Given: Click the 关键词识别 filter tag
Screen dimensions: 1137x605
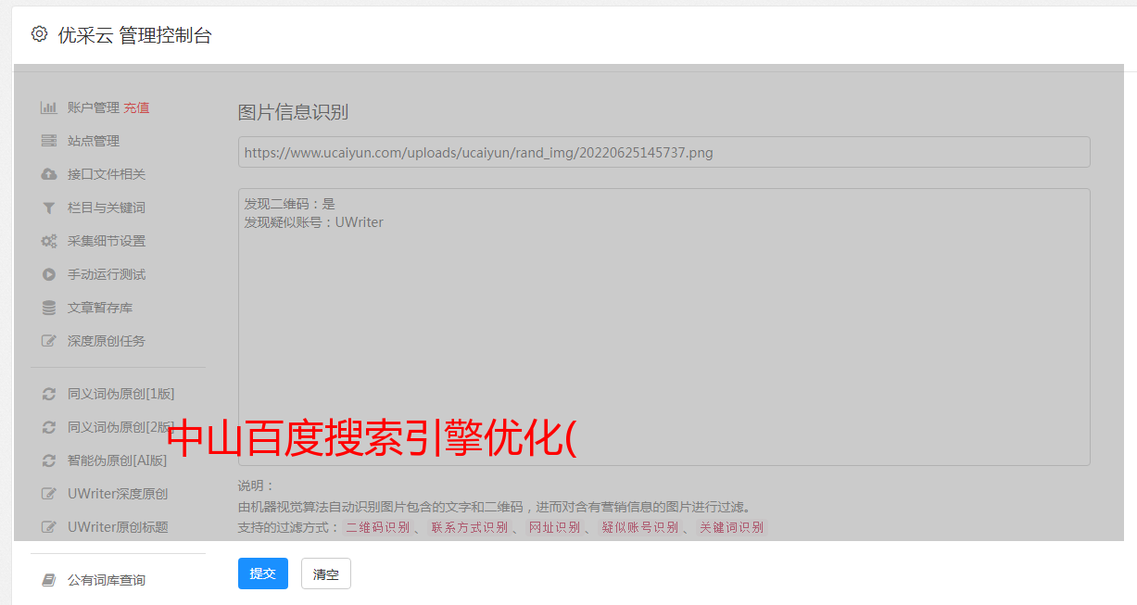Looking at the screenshot, I should click(x=732, y=527).
